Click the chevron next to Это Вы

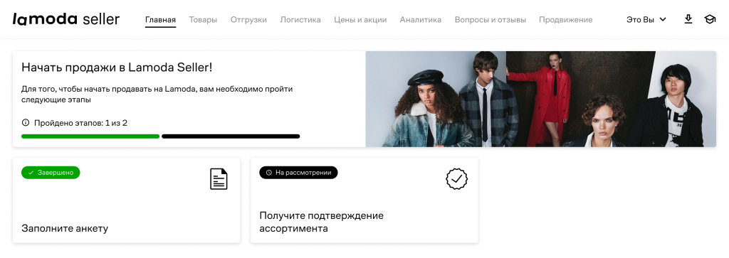tap(663, 19)
